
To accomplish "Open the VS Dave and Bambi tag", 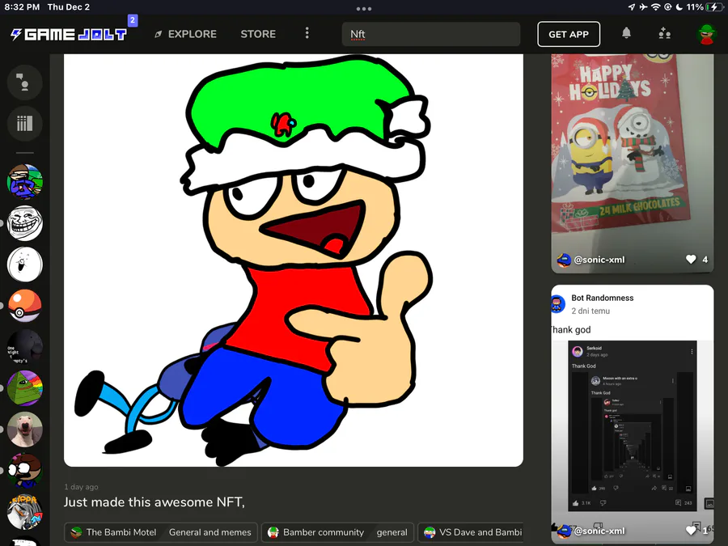I will (473, 532).
